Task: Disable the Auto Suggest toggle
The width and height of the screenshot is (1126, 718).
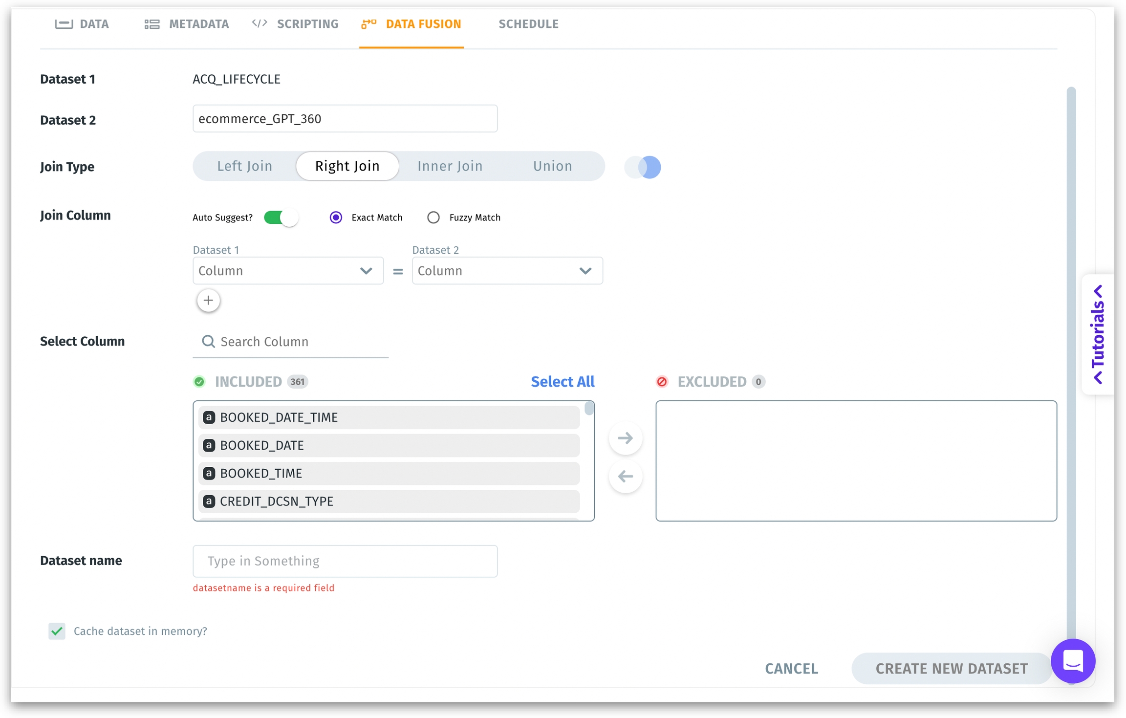Action: tap(281, 218)
